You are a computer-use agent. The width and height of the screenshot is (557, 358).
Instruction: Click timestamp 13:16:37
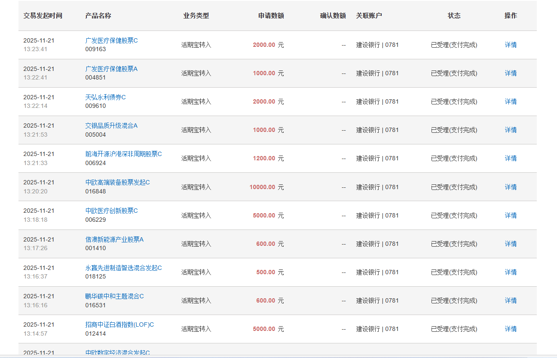tap(35, 276)
